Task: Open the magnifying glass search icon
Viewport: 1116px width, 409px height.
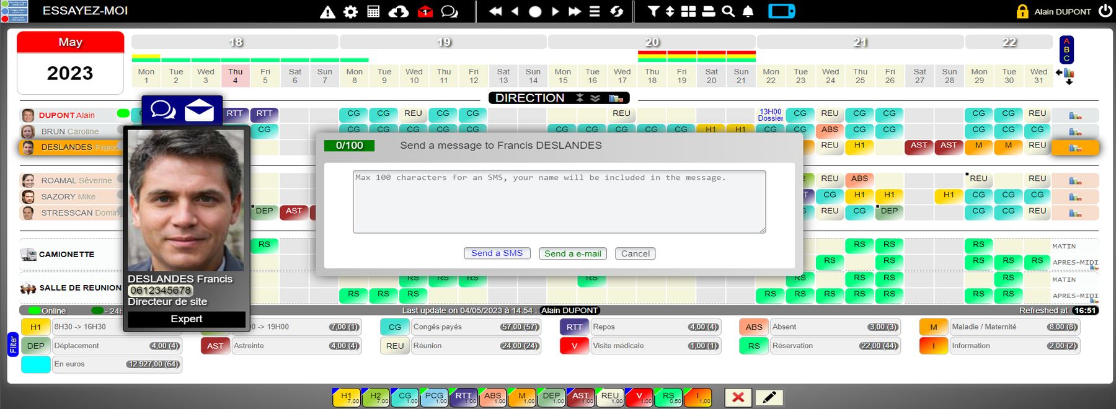Action: tap(728, 12)
